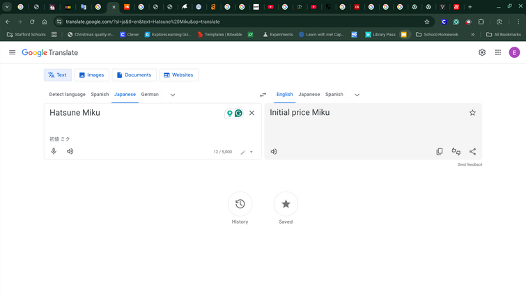Expand input tools dropdown arrow
Screen dimensions: 526x296
coord(252,153)
